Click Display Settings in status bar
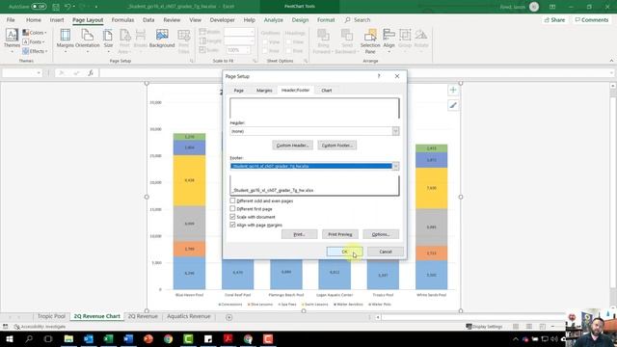Screen dimensions: 617x347 click(x=484, y=327)
